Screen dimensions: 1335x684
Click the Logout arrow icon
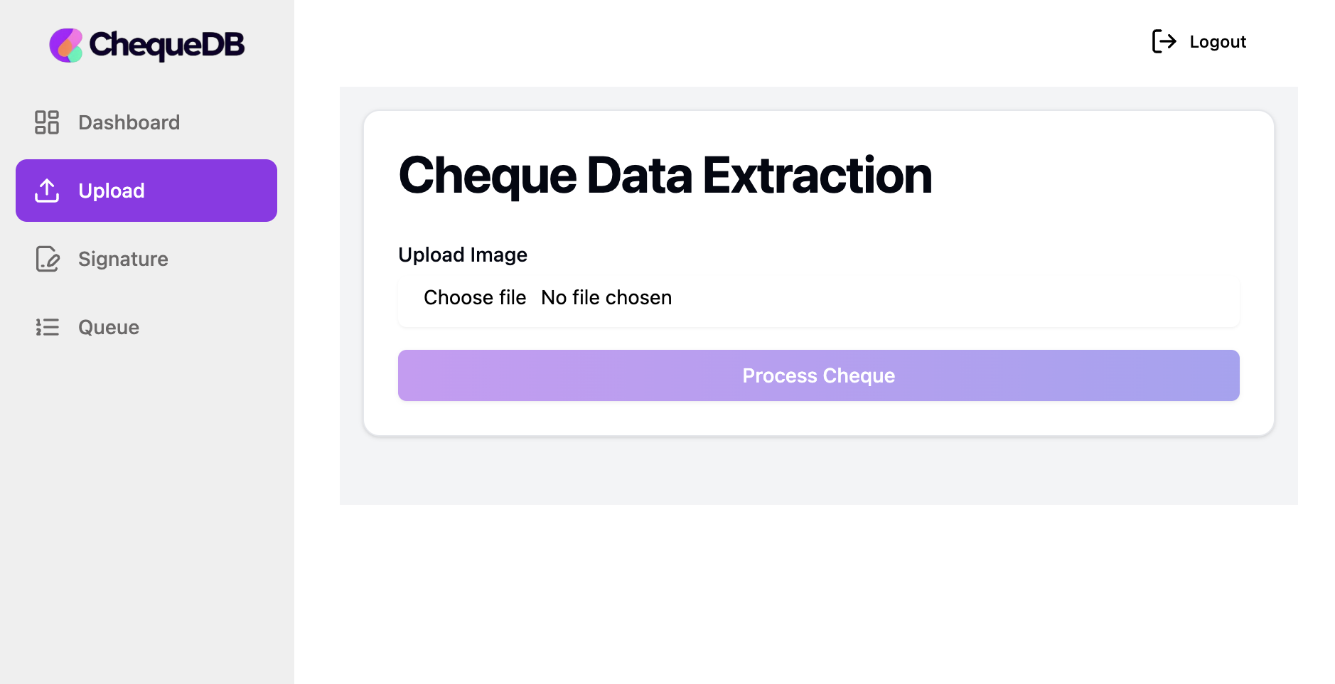pyautogui.click(x=1164, y=41)
